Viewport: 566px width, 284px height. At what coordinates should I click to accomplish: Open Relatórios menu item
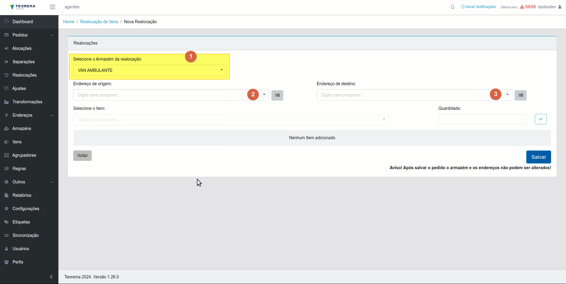coord(29,195)
